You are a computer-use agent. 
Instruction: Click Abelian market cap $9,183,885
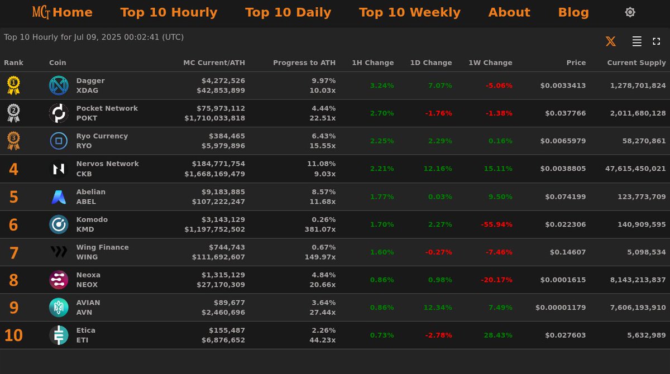pos(222,192)
